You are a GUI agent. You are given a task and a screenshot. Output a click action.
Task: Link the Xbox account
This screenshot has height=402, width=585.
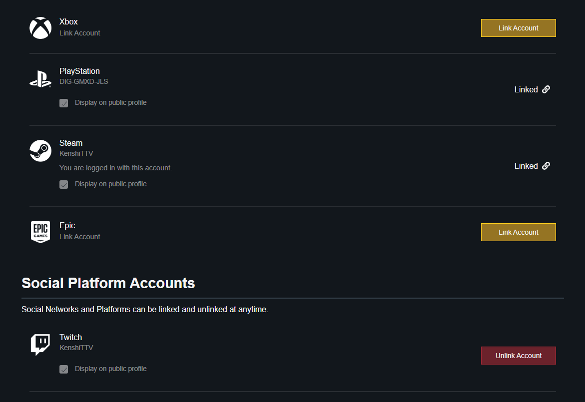click(x=518, y=28)
